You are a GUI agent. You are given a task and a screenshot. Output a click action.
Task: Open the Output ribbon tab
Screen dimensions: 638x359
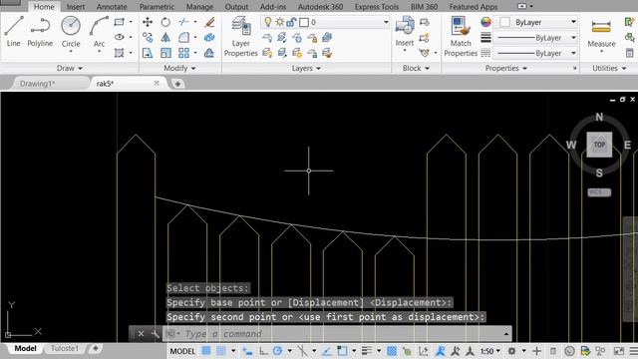(x=236, y=7)
